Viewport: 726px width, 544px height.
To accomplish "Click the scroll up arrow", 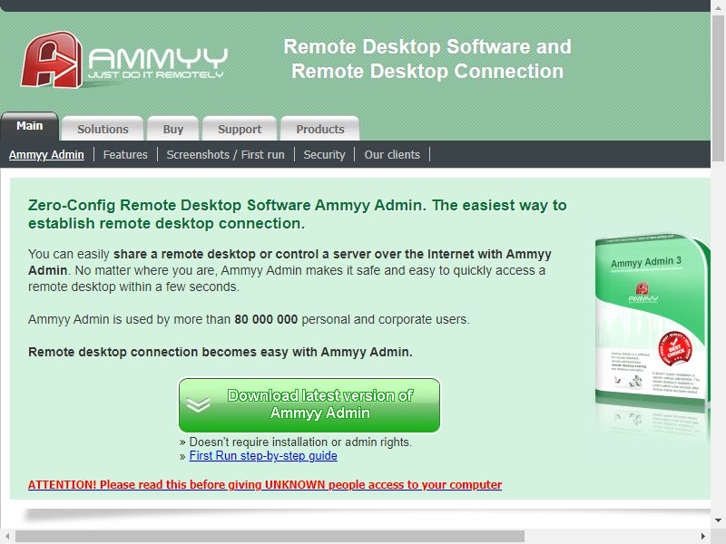I will tap(718, 7).
